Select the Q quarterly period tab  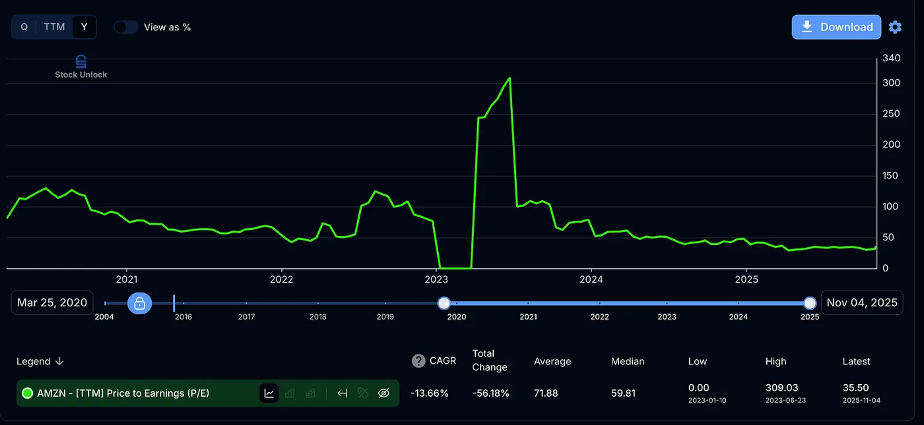coord(24,27)
